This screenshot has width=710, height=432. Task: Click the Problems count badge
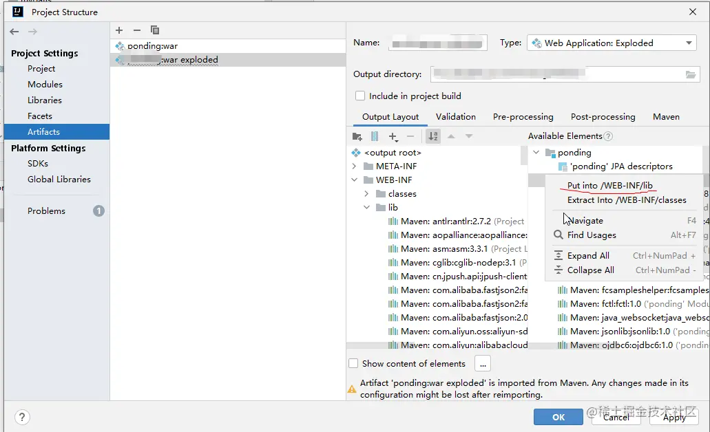(x=98, y=210)
